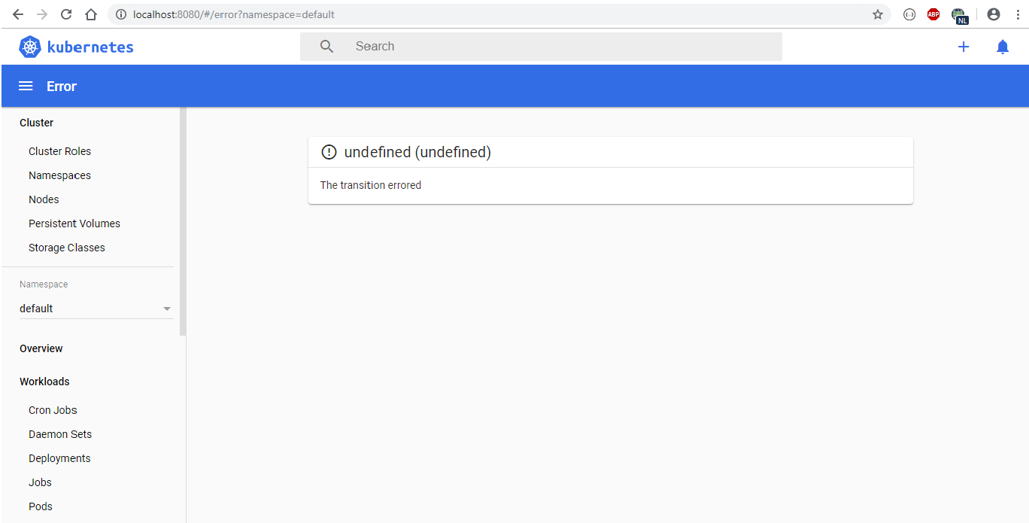Viewport: 1029px width, 523px height.
Task: Select Namespaces in the Cluster section
Action: click(59, 175)
